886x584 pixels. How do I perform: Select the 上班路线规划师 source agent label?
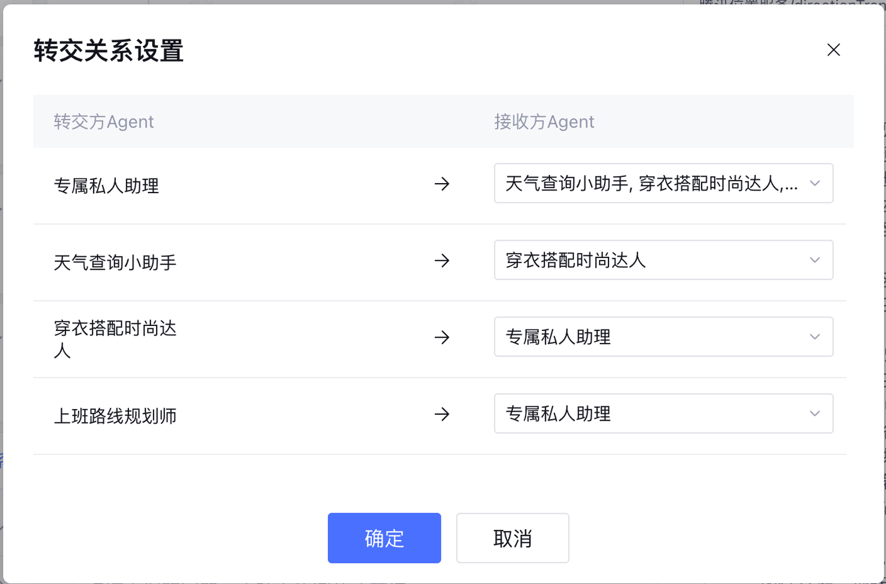(x=115, y=416)
